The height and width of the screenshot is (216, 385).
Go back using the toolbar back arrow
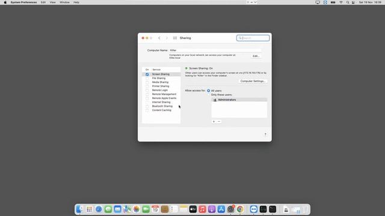[159, 38]
